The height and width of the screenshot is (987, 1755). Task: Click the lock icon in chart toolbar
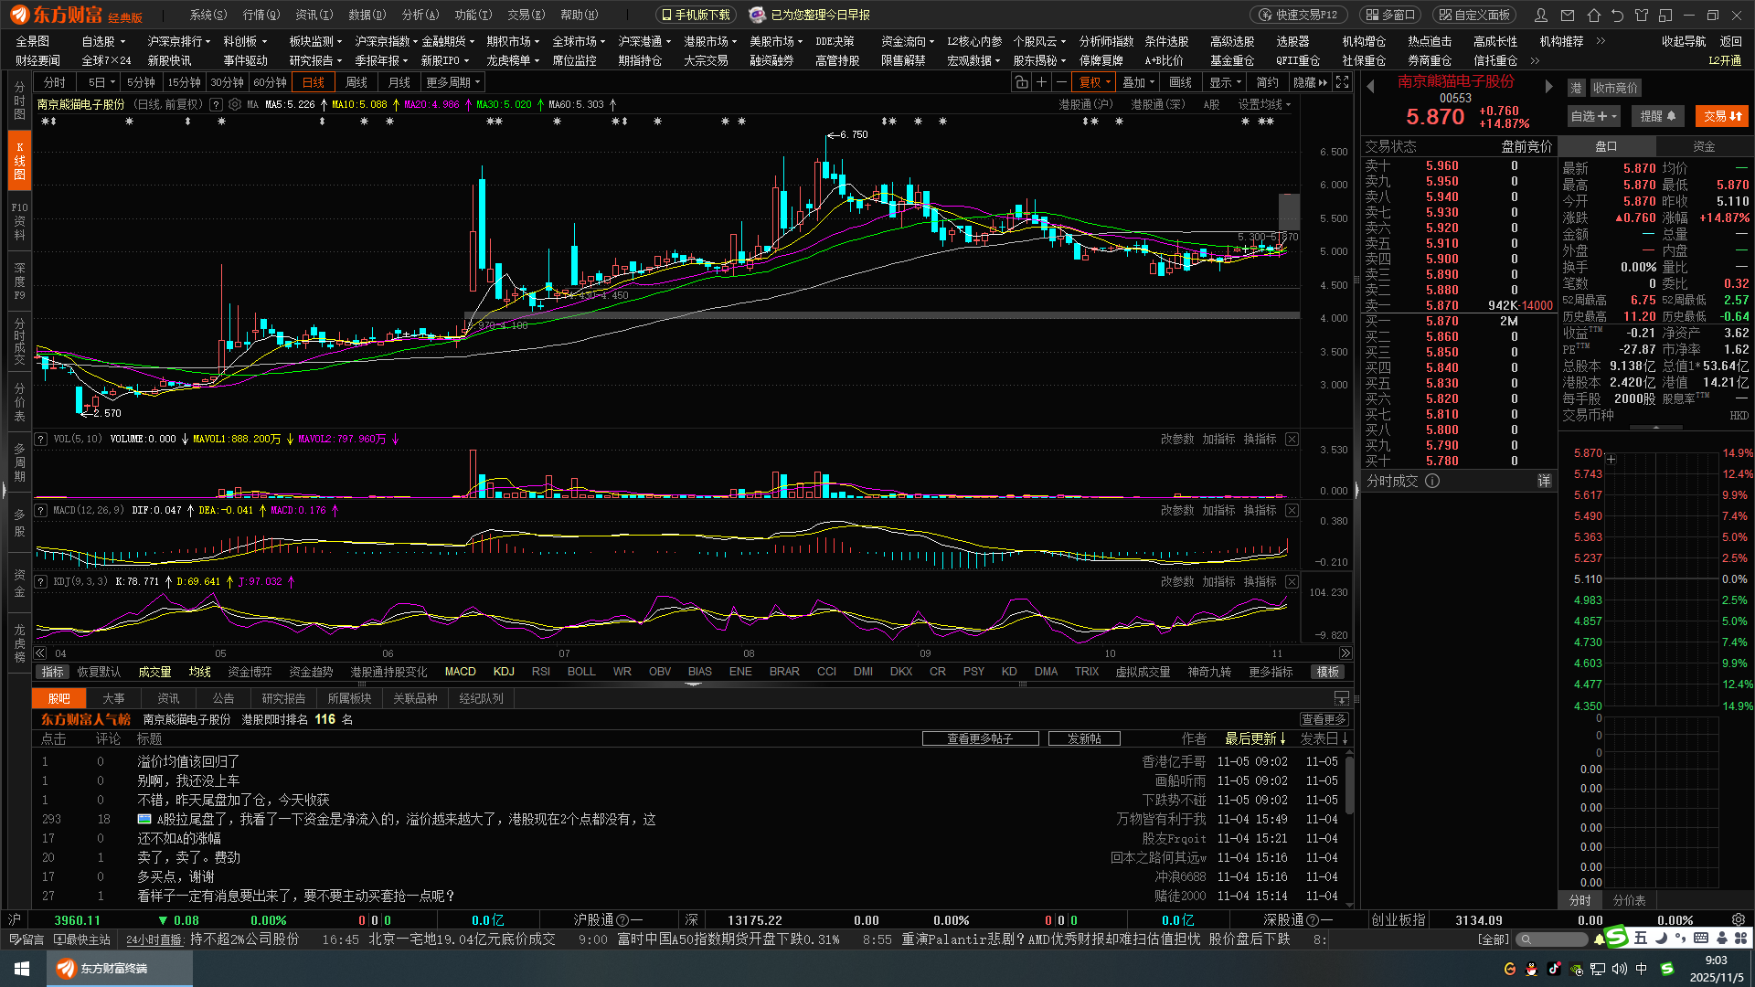[1021, 82]
